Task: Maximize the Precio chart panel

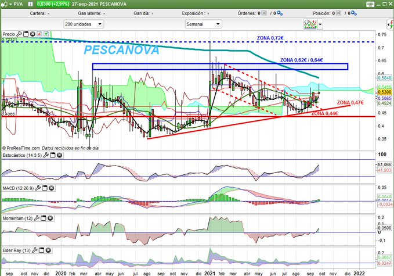Action: pyautogui.click(x=26, y=34)
